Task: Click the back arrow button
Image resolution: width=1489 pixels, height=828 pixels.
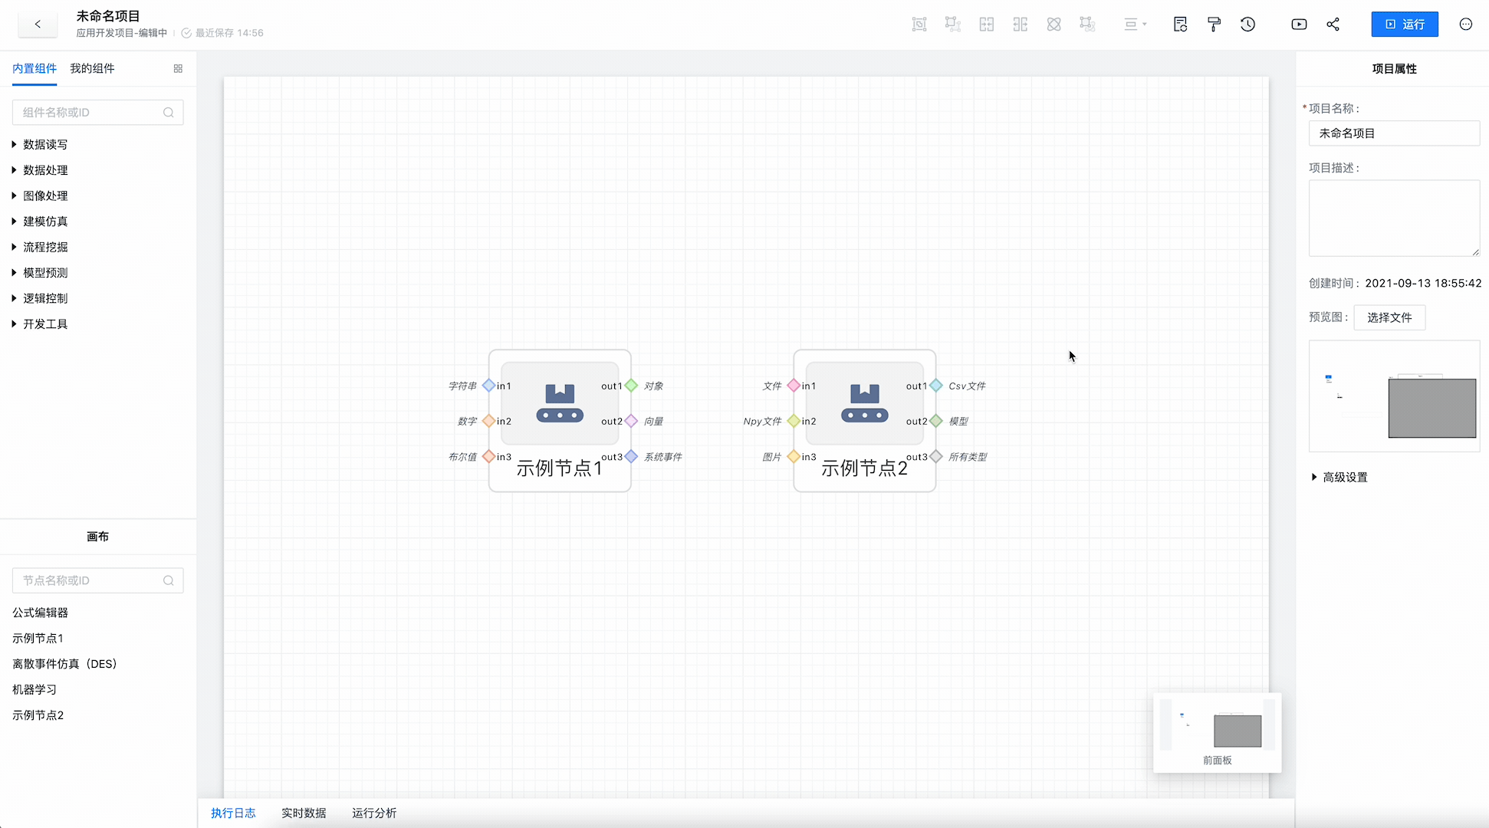Action: point(38,25)
